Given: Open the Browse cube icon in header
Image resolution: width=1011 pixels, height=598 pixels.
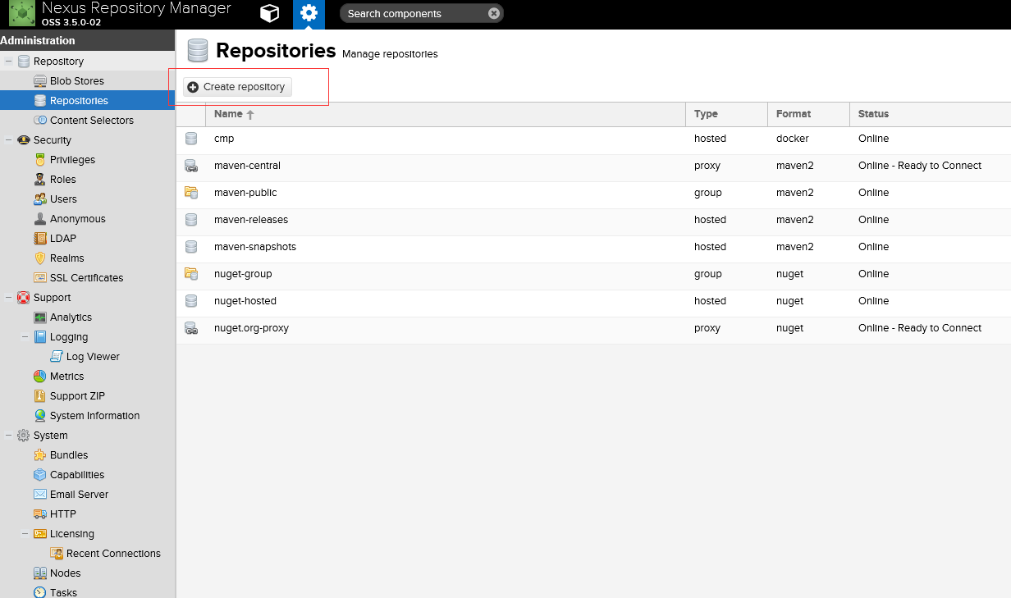Looking at the screenshot, I should [269, 13].
